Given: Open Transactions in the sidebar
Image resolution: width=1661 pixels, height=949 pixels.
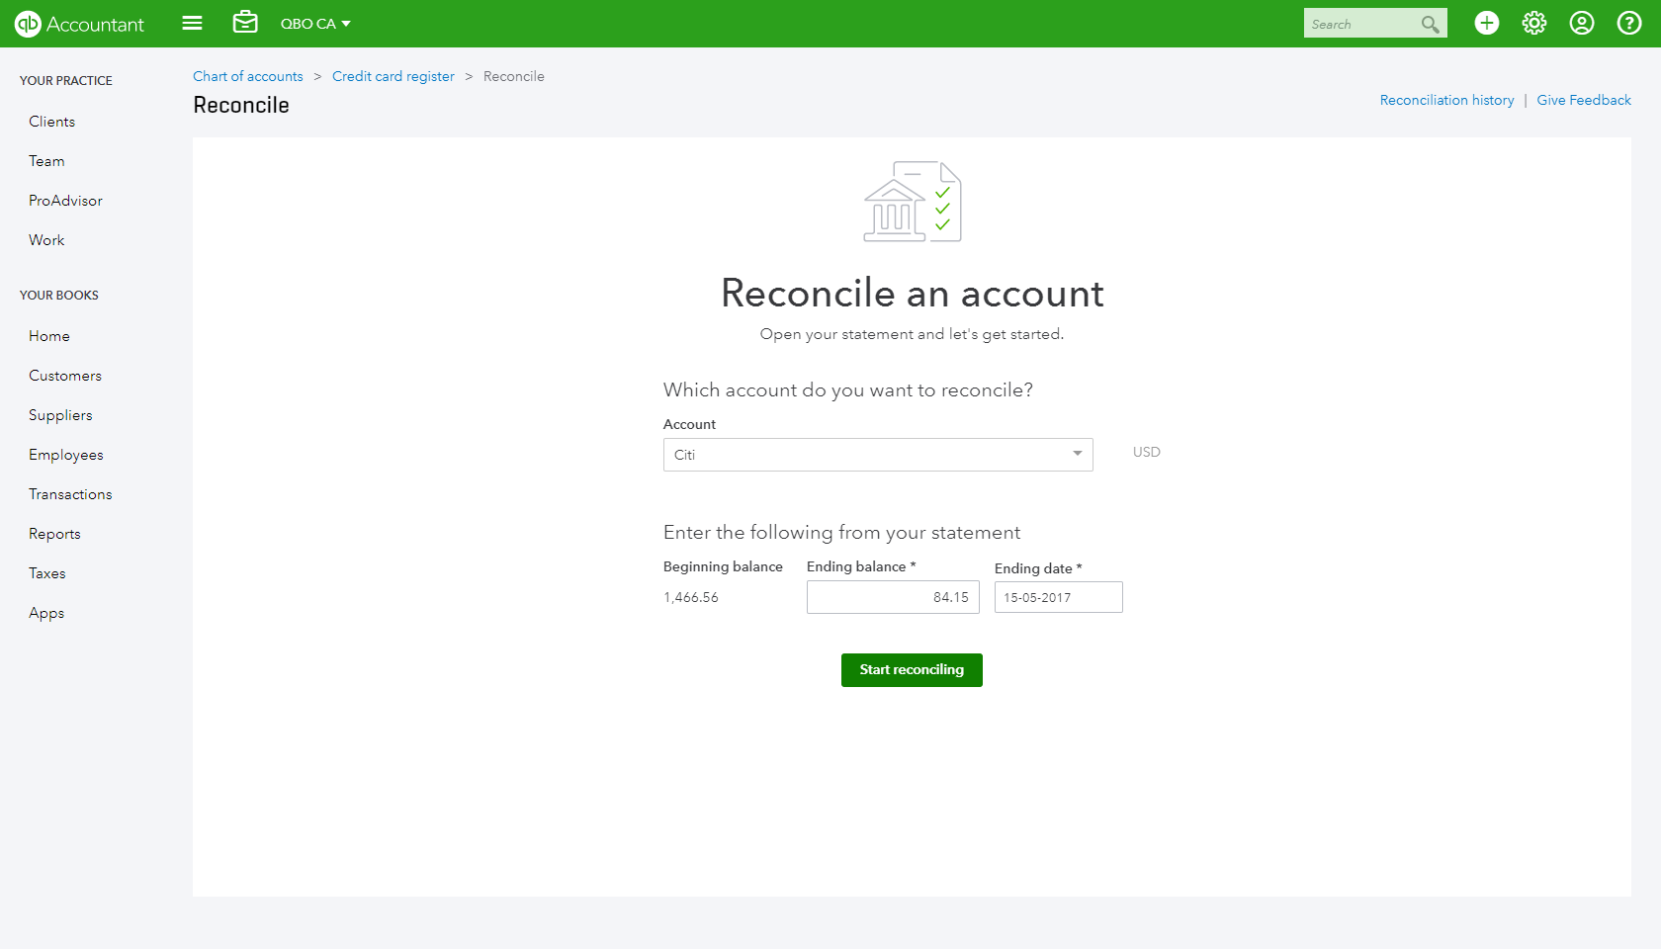Looking at the screenshot, I should [70, 494].
